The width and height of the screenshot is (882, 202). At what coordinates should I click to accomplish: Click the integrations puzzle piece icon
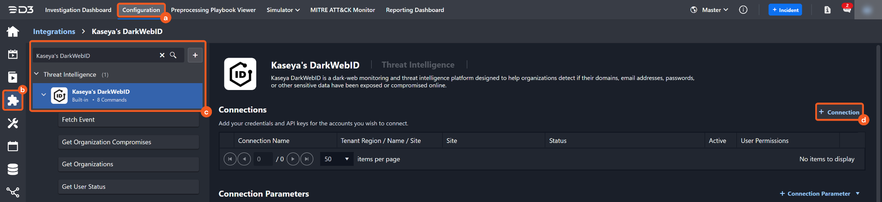[13, 100]
